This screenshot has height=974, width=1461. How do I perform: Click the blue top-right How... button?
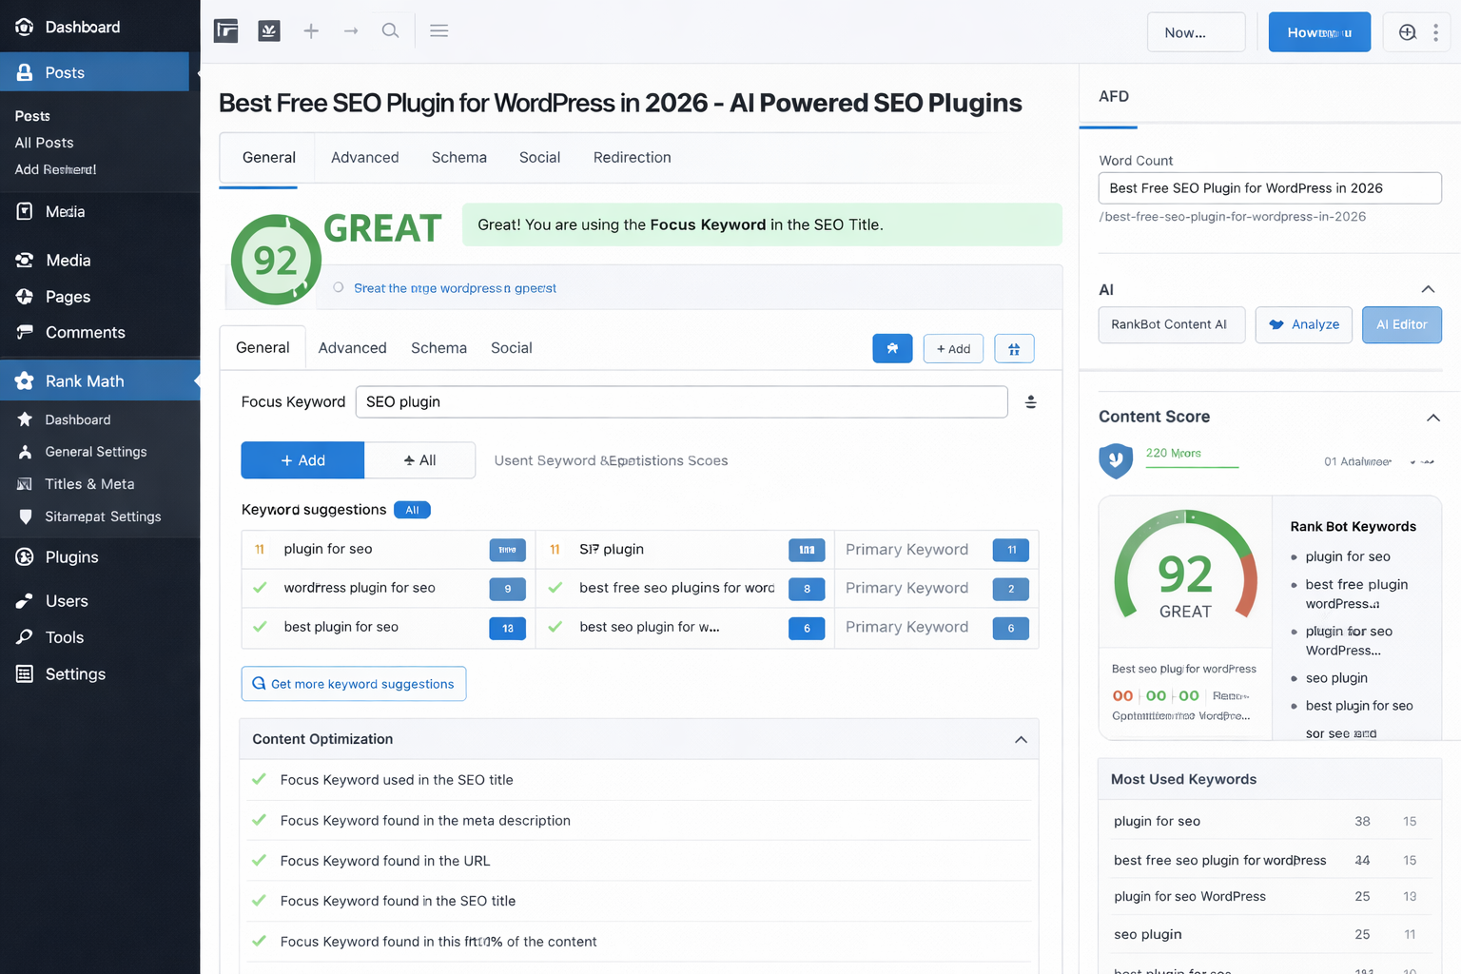click(x=1319, y=32)
